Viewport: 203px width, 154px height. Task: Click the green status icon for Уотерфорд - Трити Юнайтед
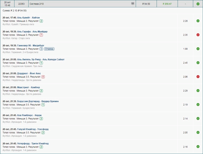click(198, 147)
